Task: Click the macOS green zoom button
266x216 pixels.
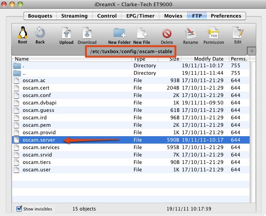Action: [x=20, y=4]
